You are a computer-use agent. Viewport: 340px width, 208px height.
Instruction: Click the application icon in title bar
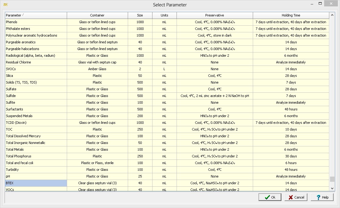(x=5, y=5)
